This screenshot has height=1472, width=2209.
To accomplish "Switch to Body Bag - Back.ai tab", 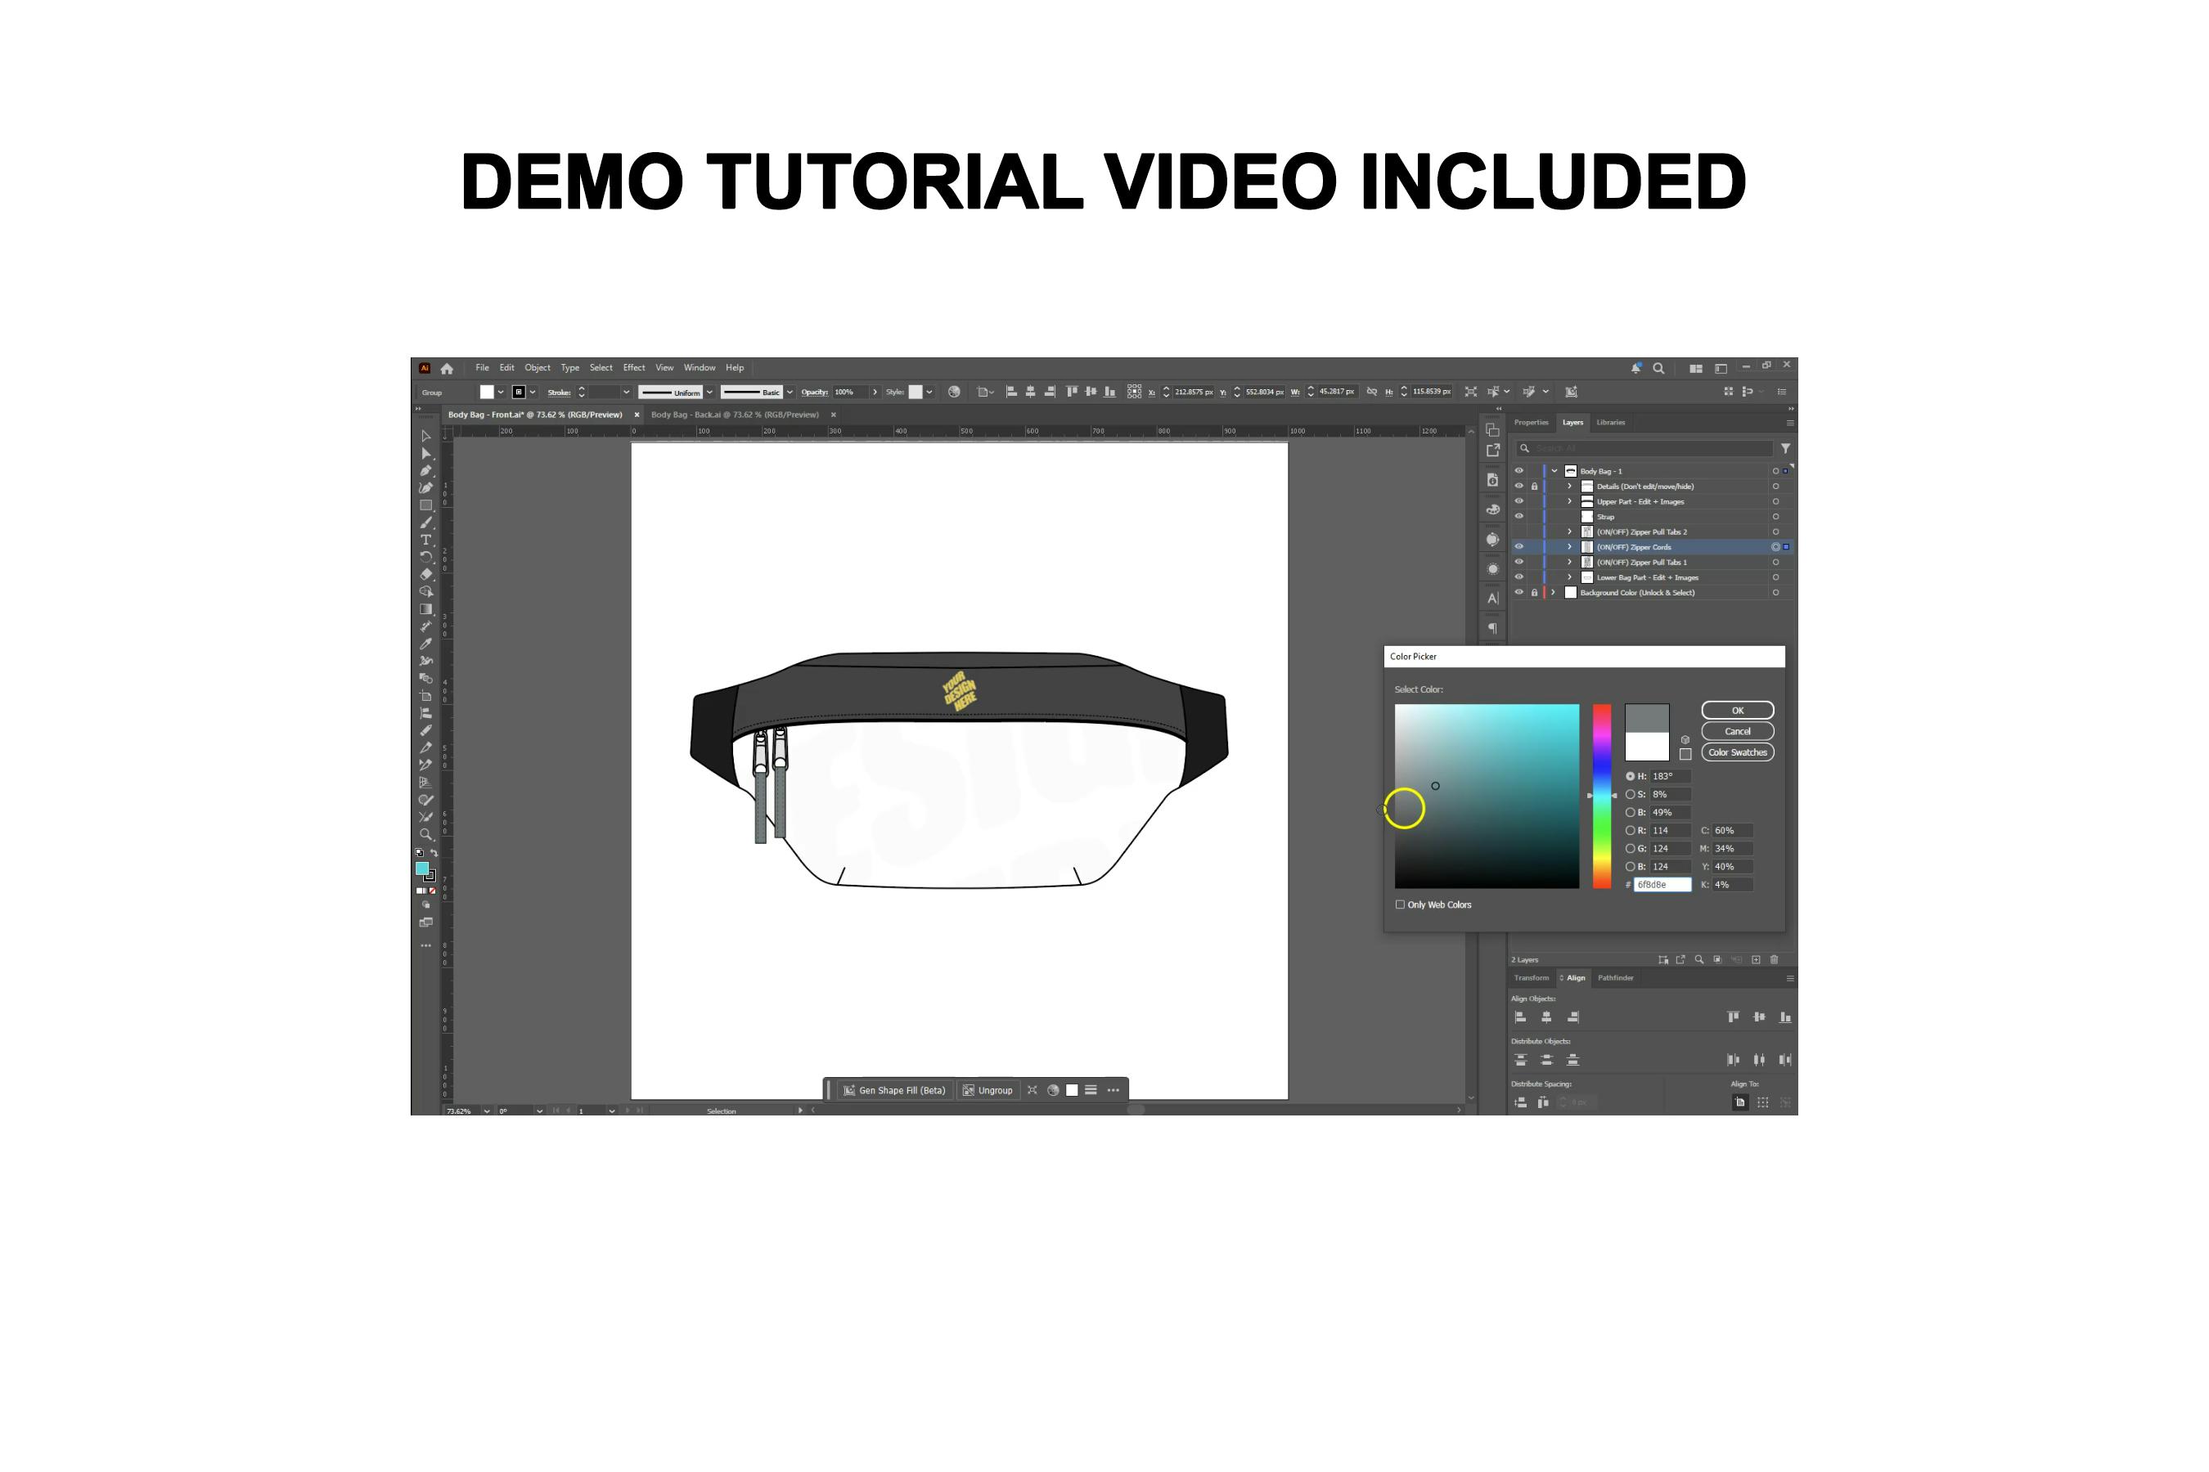I will coord(735,415).
